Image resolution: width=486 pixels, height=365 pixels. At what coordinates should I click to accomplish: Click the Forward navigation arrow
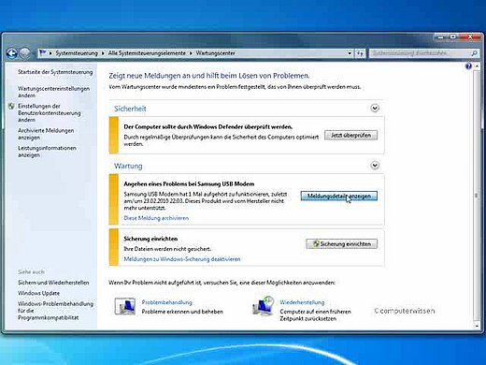(25, 53)
